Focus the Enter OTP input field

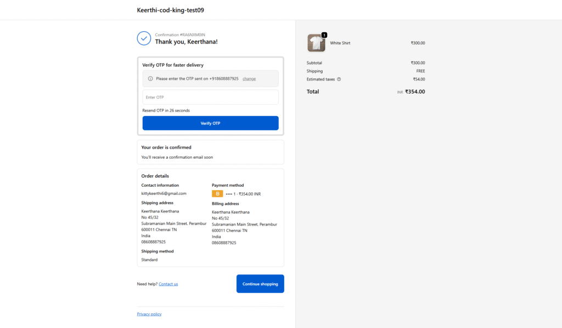[x=210, y=97]
